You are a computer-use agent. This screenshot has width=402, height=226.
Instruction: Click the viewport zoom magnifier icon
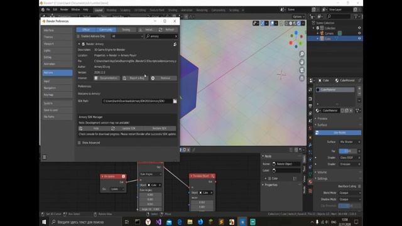pos(301,54)
